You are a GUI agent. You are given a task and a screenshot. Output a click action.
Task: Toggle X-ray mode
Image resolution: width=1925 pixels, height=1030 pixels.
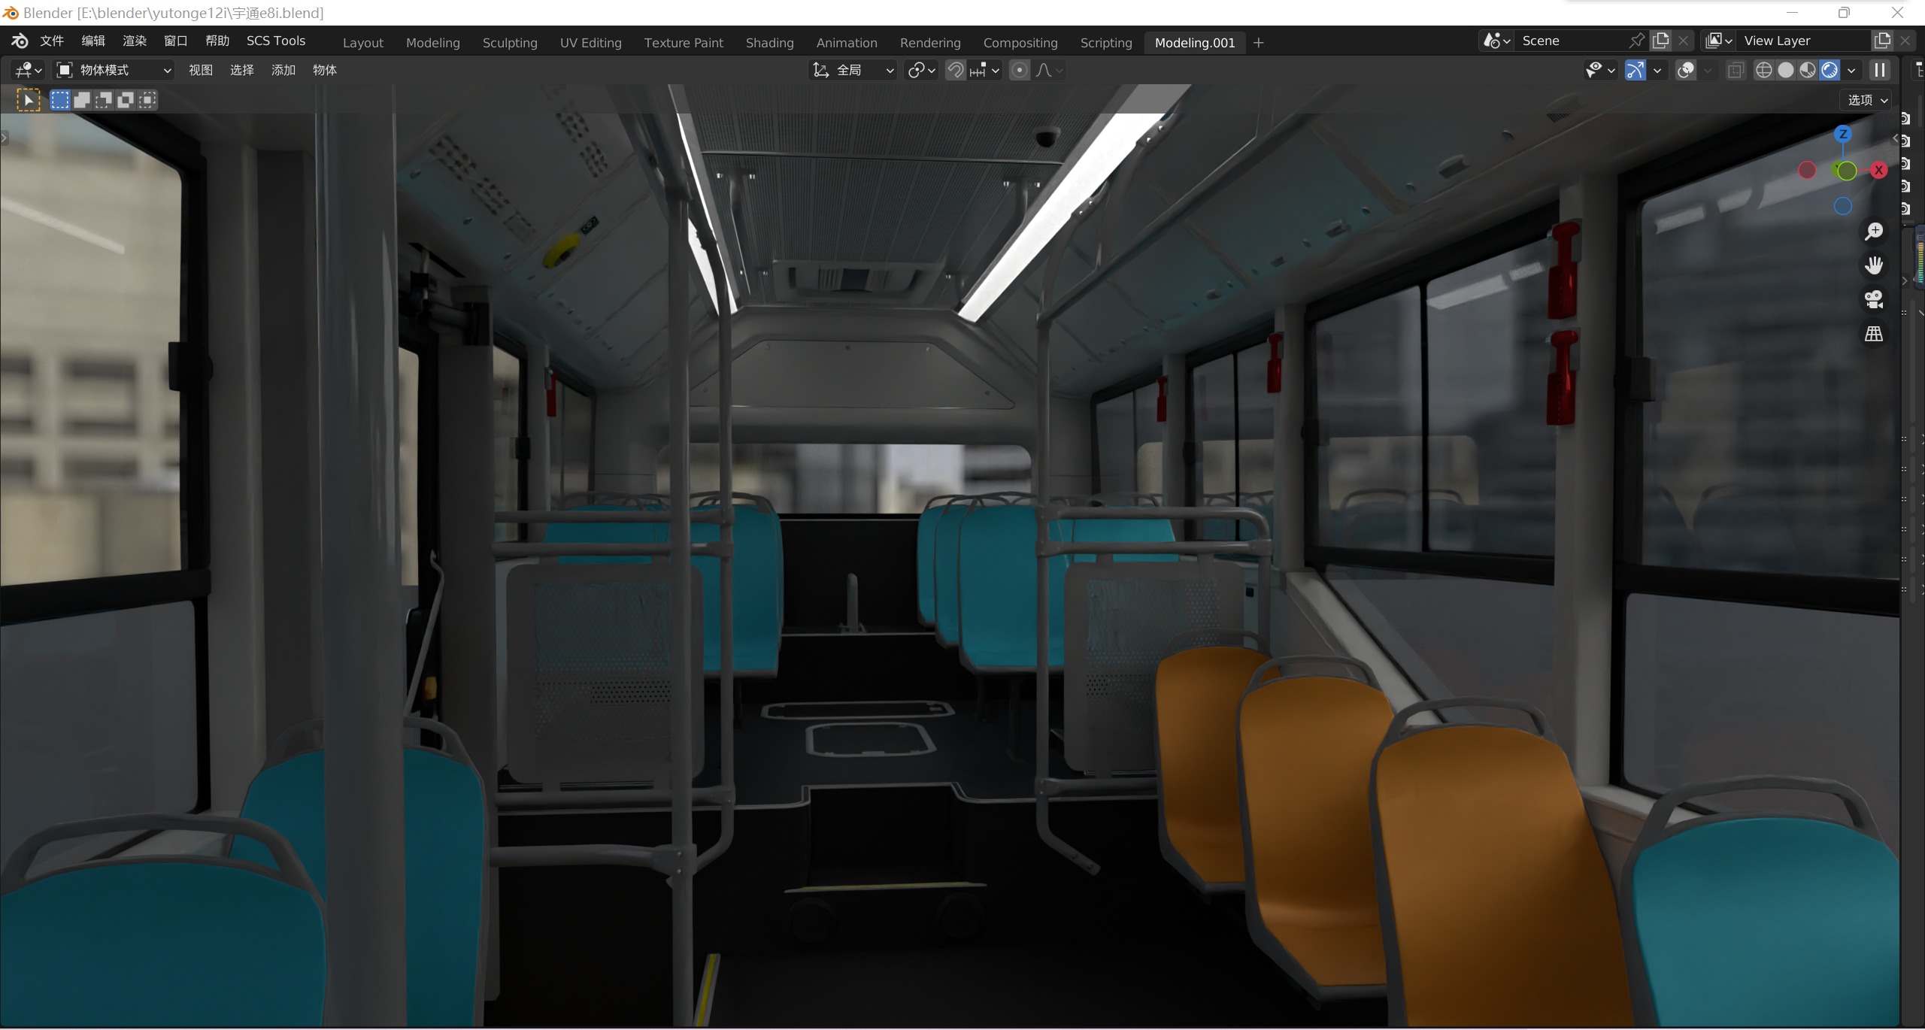pyautogui.click(x=1736, y=70)
